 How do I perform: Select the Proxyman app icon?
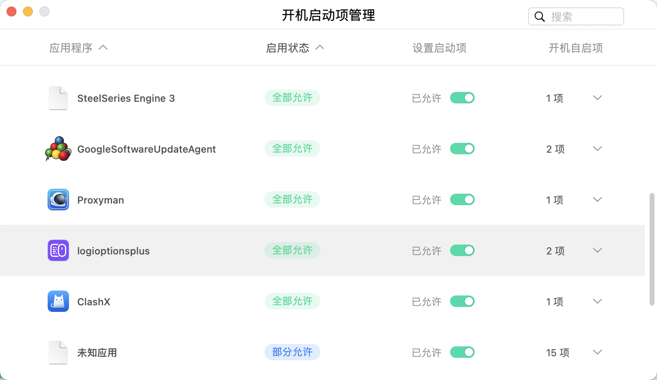(58, 200)
